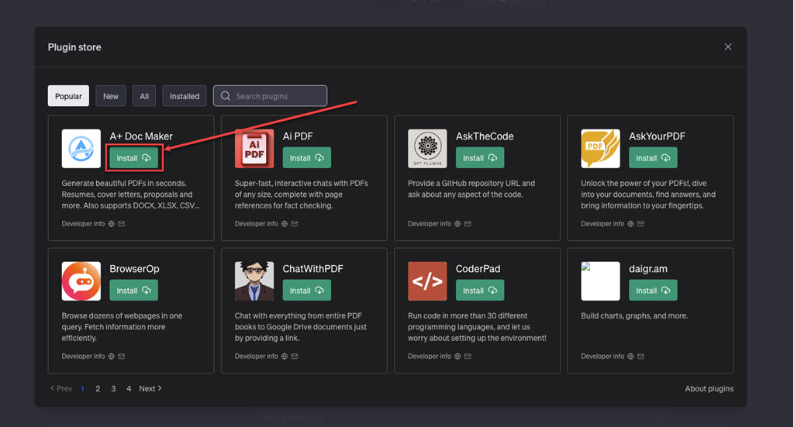Jump to pagination page 3
The height and width of the screenshot is (427, 794).
click(x=113, y=388)
